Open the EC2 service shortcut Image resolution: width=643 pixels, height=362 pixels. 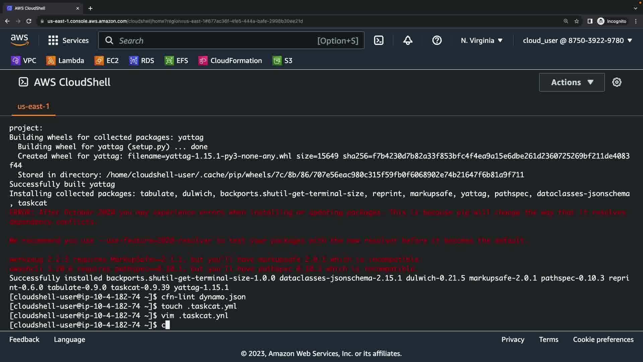107,61
